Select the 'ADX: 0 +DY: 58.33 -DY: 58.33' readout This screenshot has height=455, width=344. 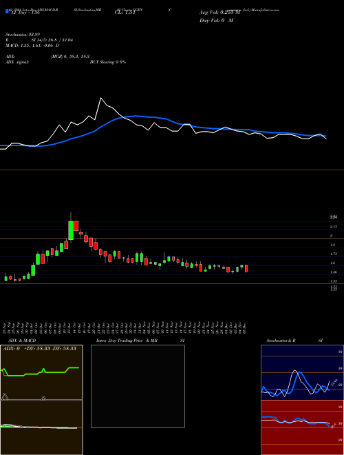click(39, 349)
